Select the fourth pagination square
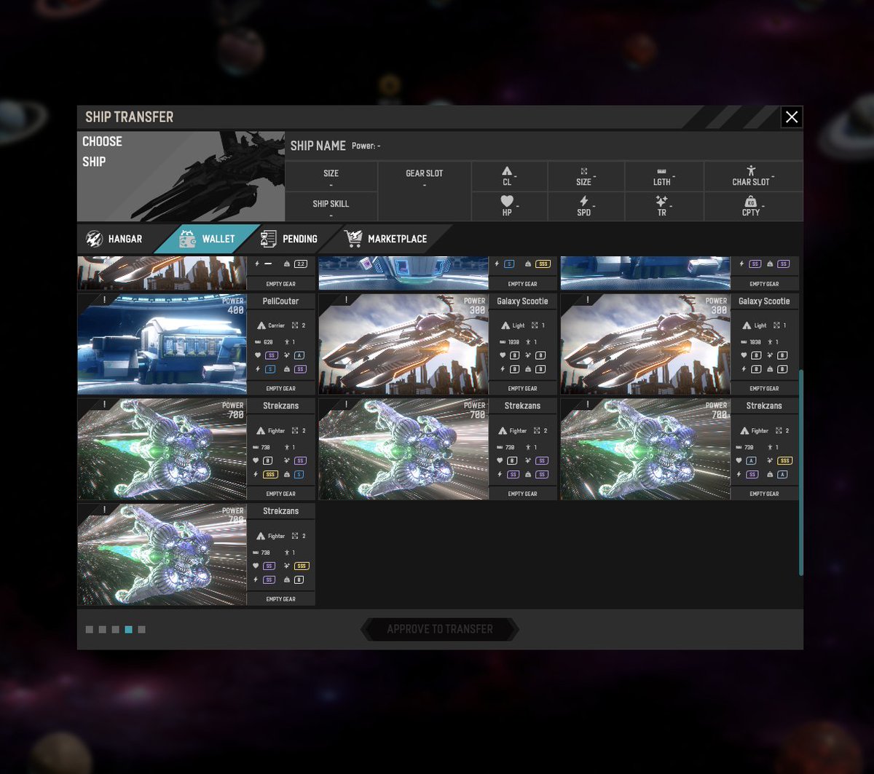 tap(129, 629)
